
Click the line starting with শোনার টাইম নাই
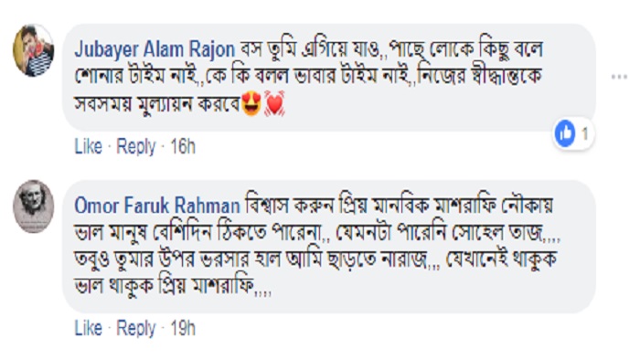point(308,77)
